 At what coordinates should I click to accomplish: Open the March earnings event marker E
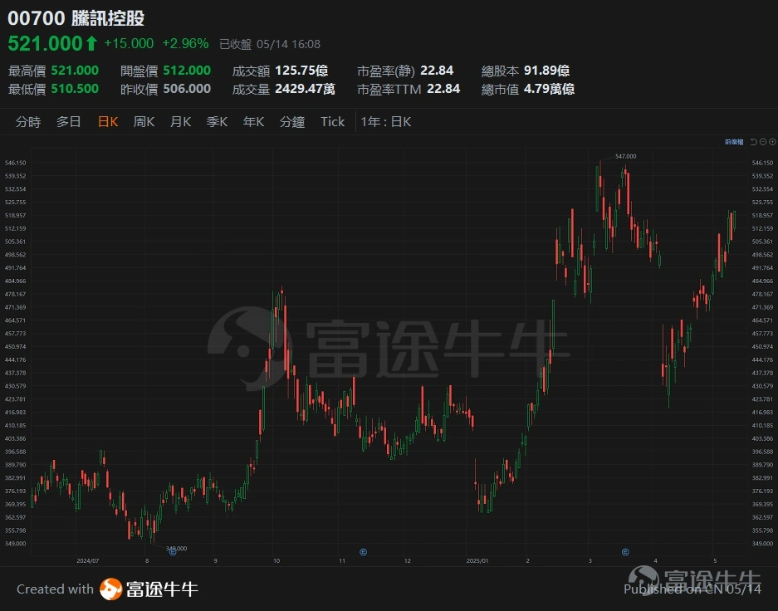tap(625, 552)
